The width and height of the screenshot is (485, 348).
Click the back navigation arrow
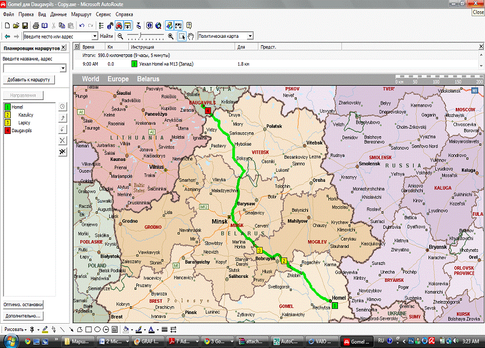tap(7, 36)
